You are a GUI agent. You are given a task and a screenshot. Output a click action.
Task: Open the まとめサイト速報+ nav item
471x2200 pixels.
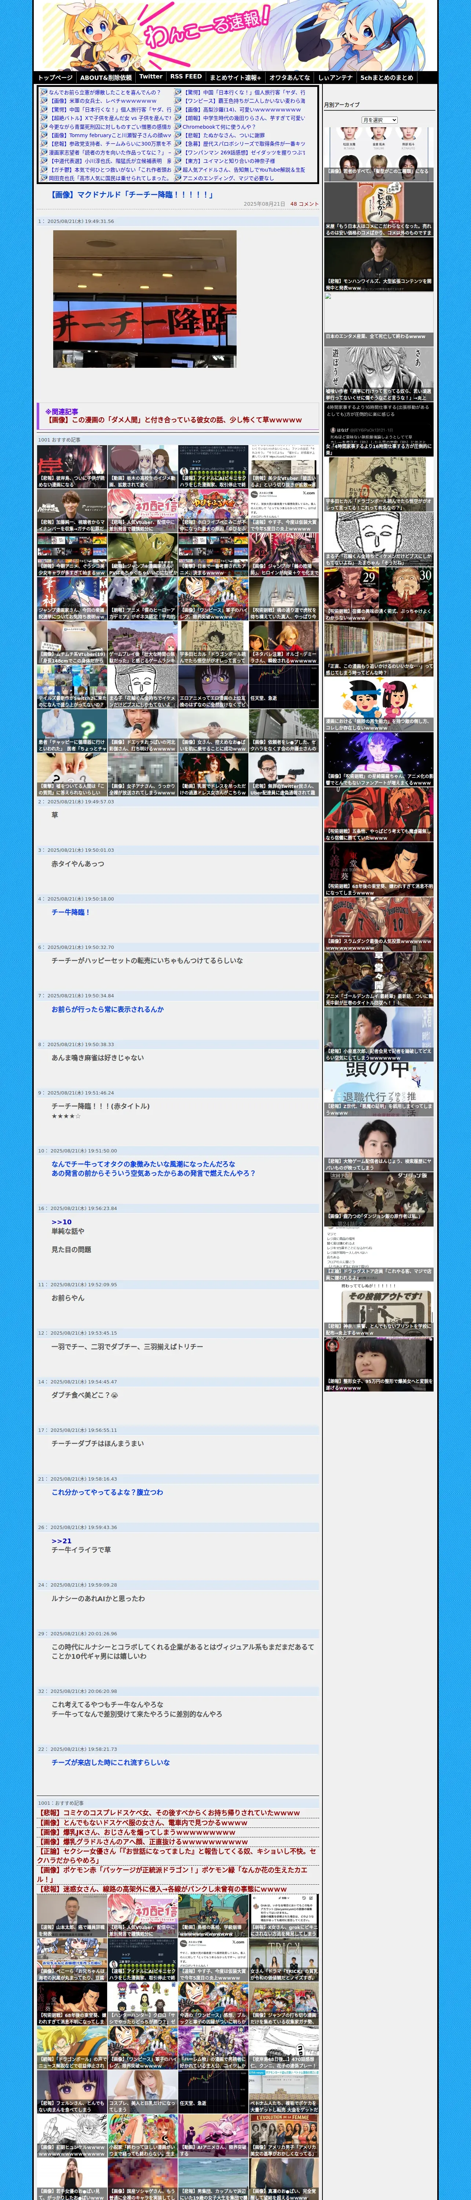[235, 78]
